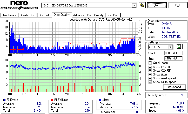Click the Start button

tap(157, 5)
